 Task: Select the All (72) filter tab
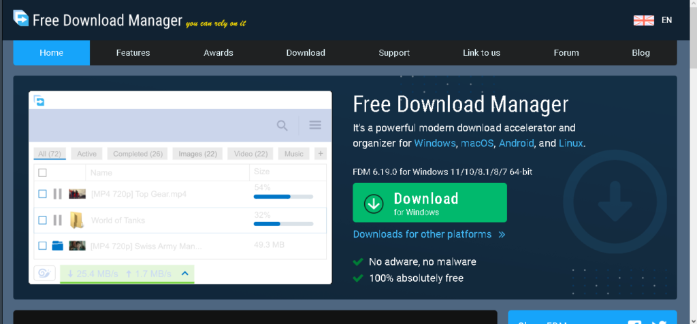coord(49,154)
